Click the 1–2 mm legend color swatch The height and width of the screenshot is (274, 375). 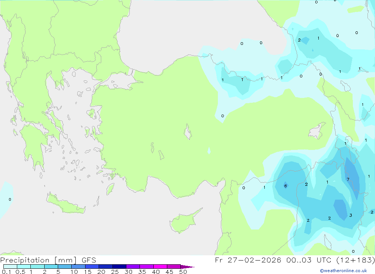tap(37, 267)
